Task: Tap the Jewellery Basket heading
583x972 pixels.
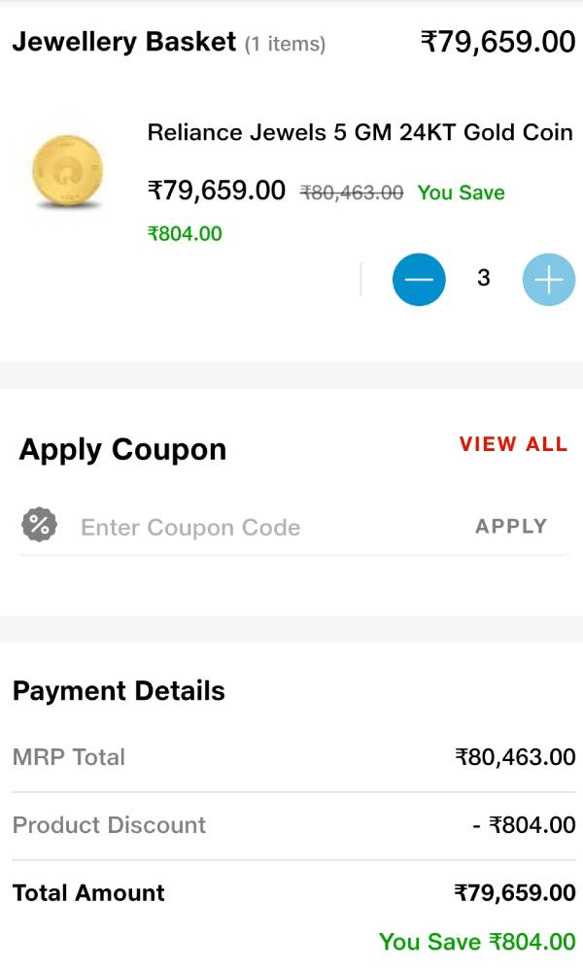Action: (x=123, y=42)
